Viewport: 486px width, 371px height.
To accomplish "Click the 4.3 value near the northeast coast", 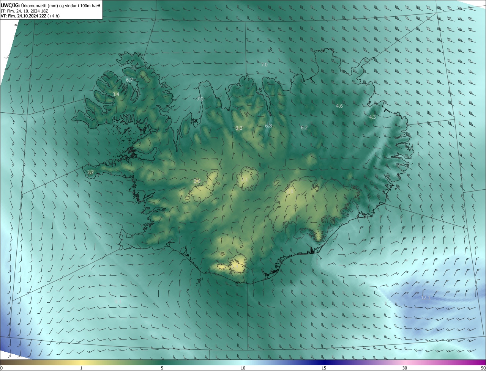I will pyautogui.click(x=372, y=117).
